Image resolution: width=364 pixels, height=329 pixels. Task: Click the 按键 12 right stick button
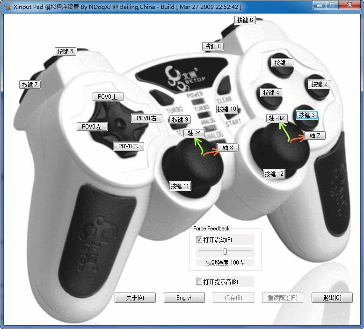point(274,174)
